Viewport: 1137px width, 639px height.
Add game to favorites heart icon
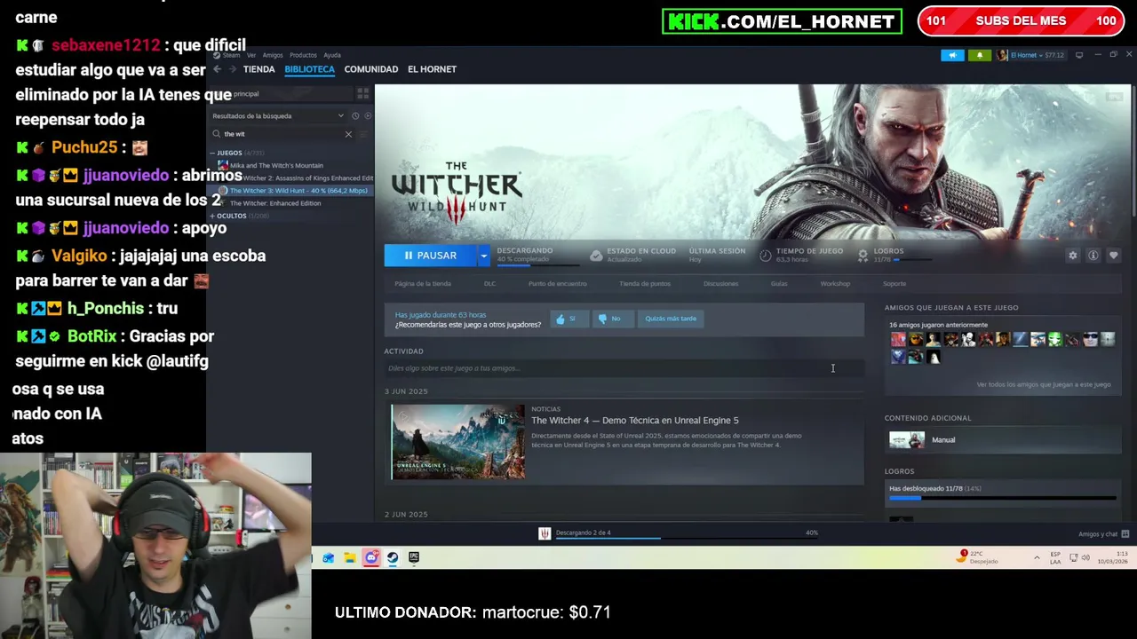[x=1114, y=256]
